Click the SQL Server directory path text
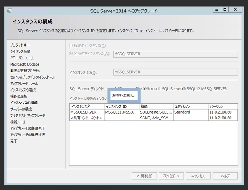Viewport: 248px width, 190px height. coord(171,89)
